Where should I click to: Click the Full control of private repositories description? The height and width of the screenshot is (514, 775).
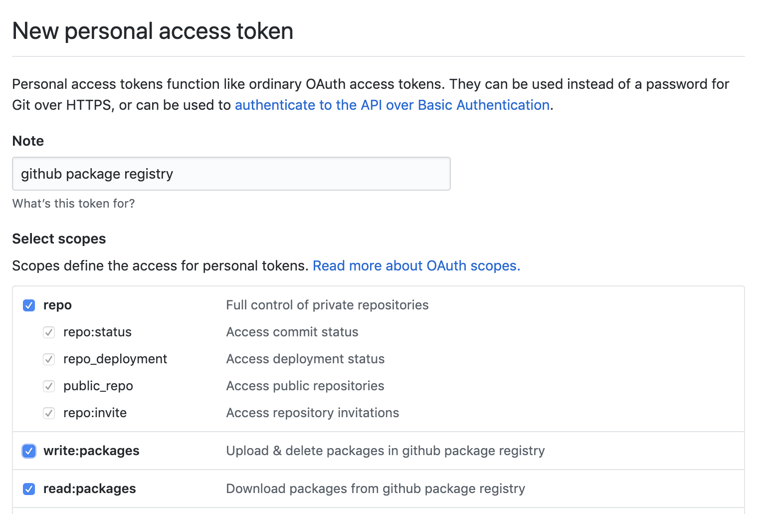[x=327, y=305]
